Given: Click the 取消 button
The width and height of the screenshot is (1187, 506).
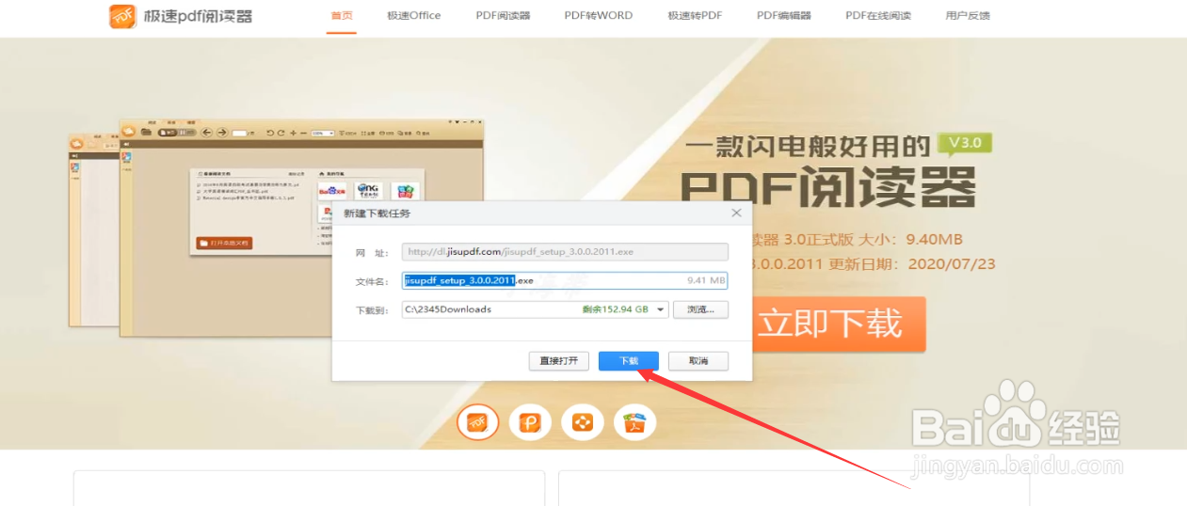Looking at the screenshot, I should tap(698, 361).
